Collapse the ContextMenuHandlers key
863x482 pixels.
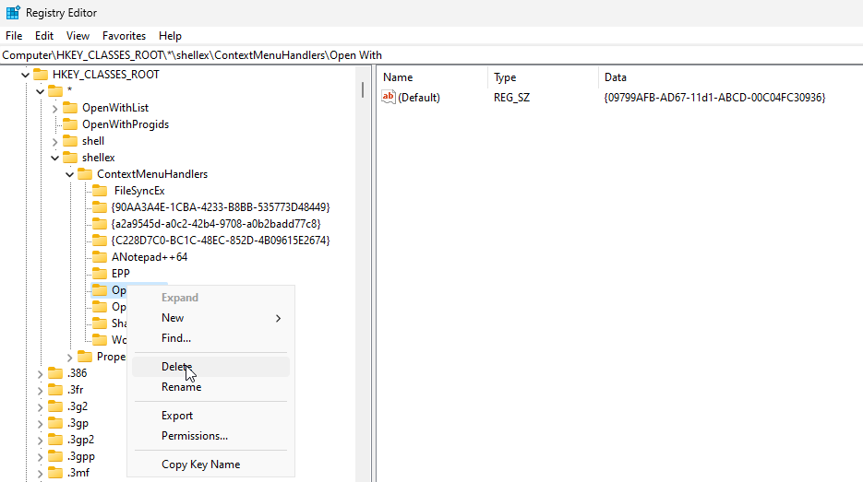click(x=70, y=174)
